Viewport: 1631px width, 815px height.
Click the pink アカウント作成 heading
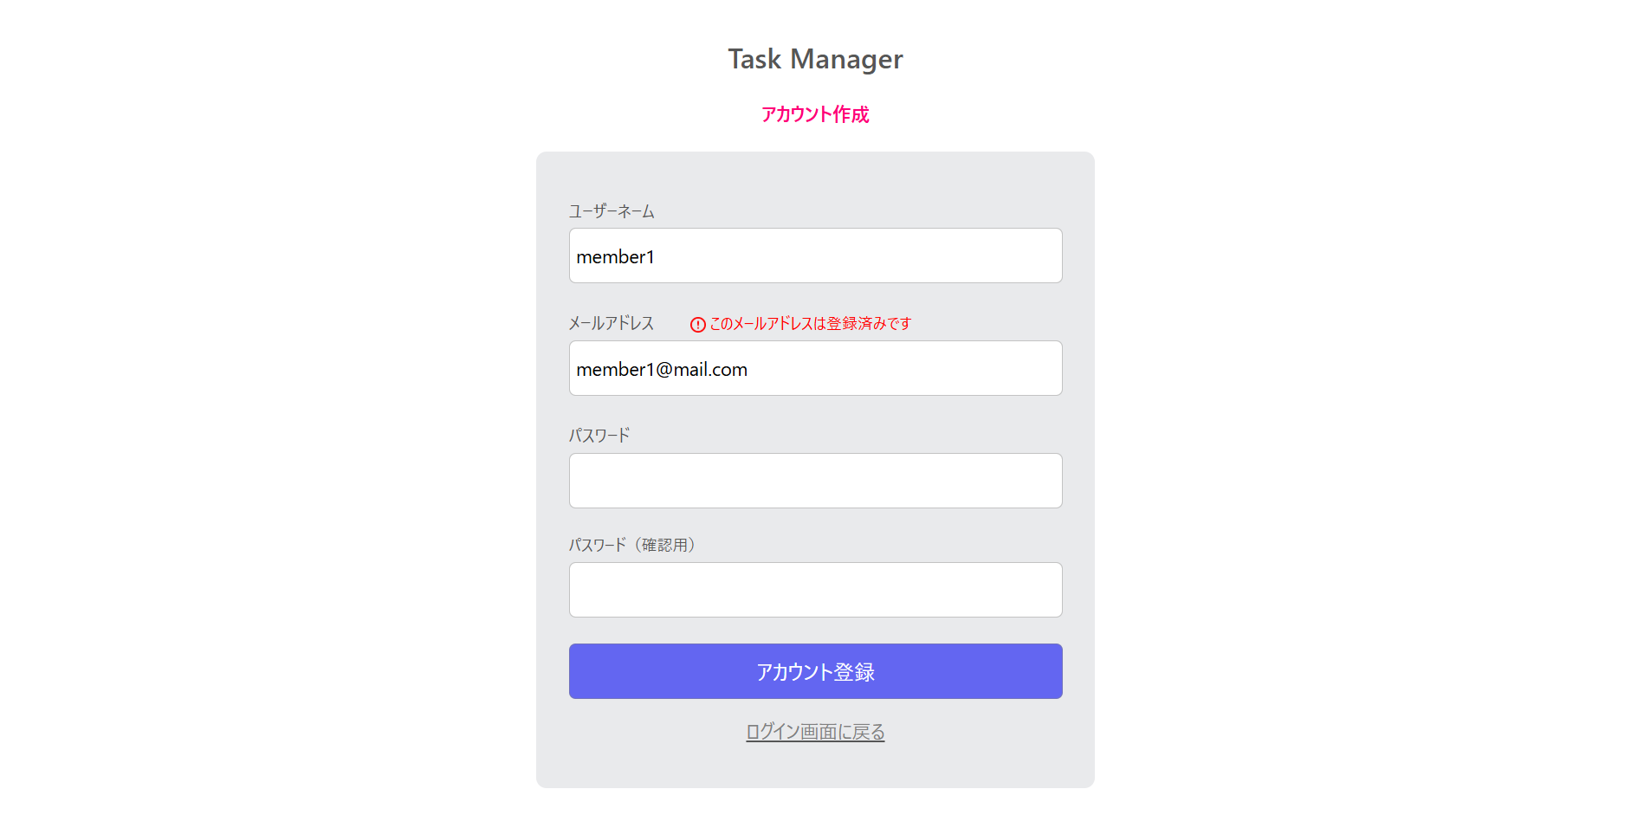[x=815, y=114]
